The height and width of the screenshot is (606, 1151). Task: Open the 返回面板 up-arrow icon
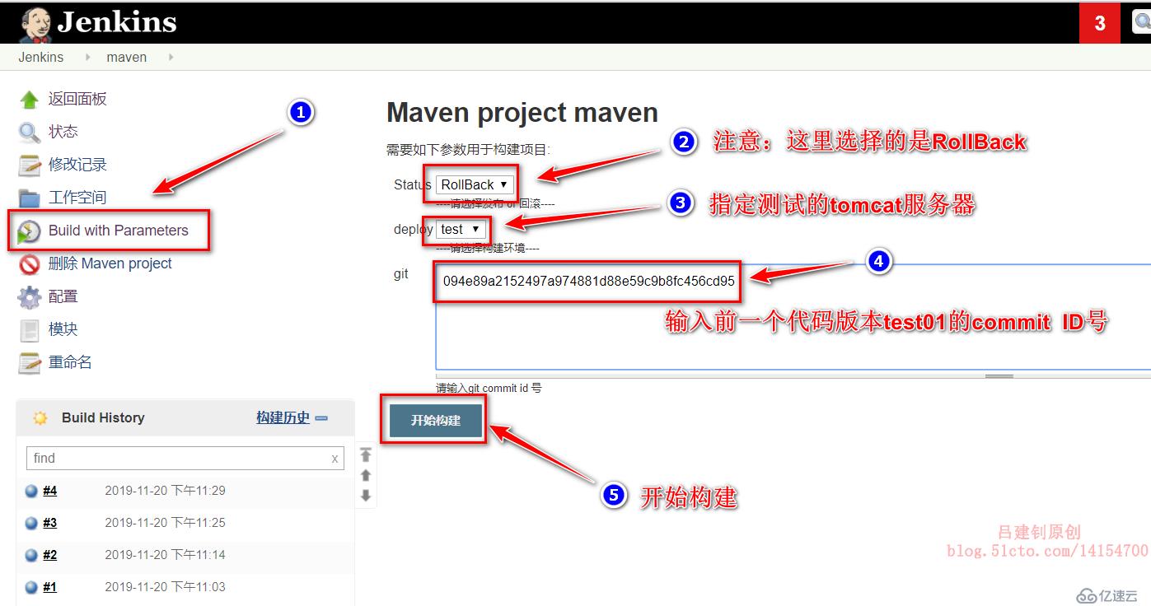[30, 100]
